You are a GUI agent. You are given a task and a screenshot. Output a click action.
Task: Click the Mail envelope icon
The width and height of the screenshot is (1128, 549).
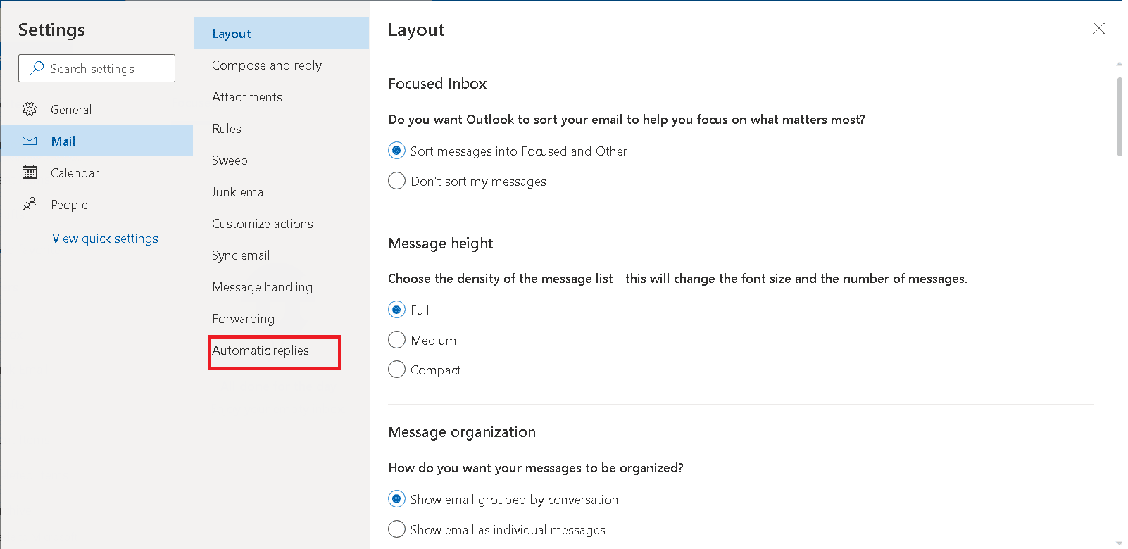pos(30,141)
